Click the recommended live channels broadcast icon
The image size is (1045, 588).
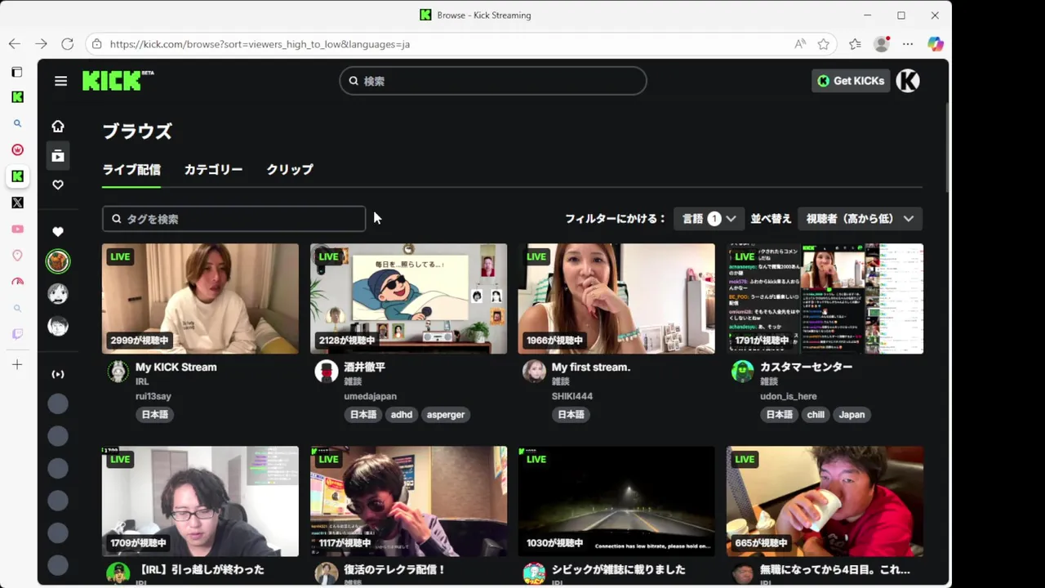(x=58, y=374)
